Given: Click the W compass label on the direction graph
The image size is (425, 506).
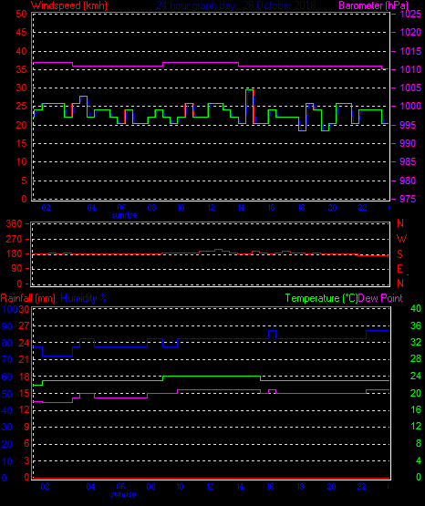Looking at the screenshot, I should 401,239.
